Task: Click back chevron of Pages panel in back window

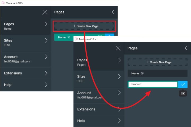Action: pos(113,12)
